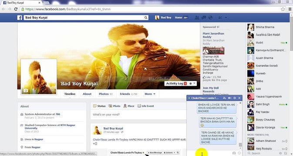The image size is (293, 156).
Task: Click sponsored ad thumbnail image
Action: tap(213, 50)
